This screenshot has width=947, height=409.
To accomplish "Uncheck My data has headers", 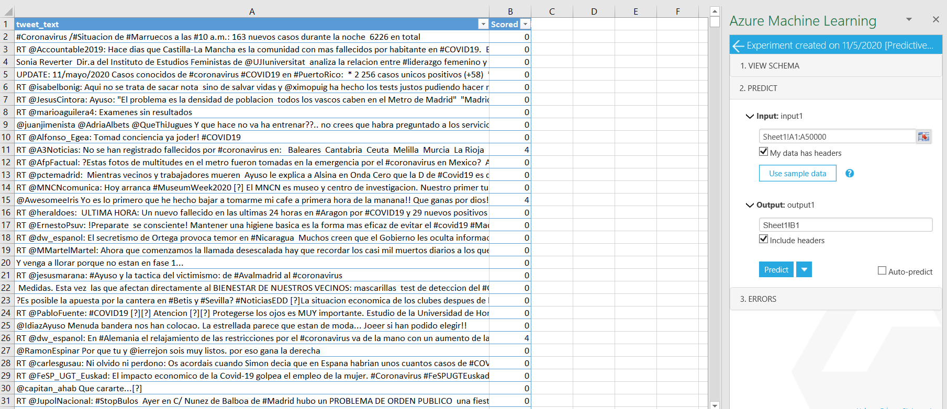I will tap(764, 152).
